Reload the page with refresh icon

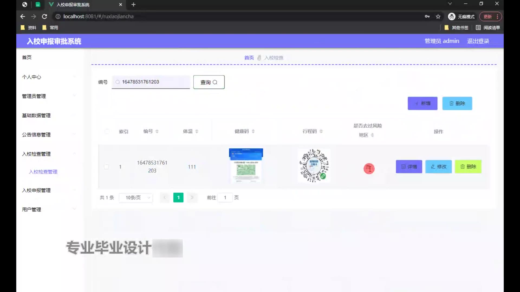click(x=44, y=16)
